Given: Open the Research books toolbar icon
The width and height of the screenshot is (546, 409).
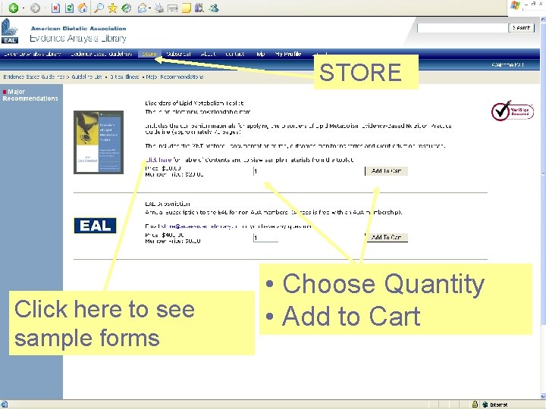Looking at the screenshot, I should coord(199,8).
